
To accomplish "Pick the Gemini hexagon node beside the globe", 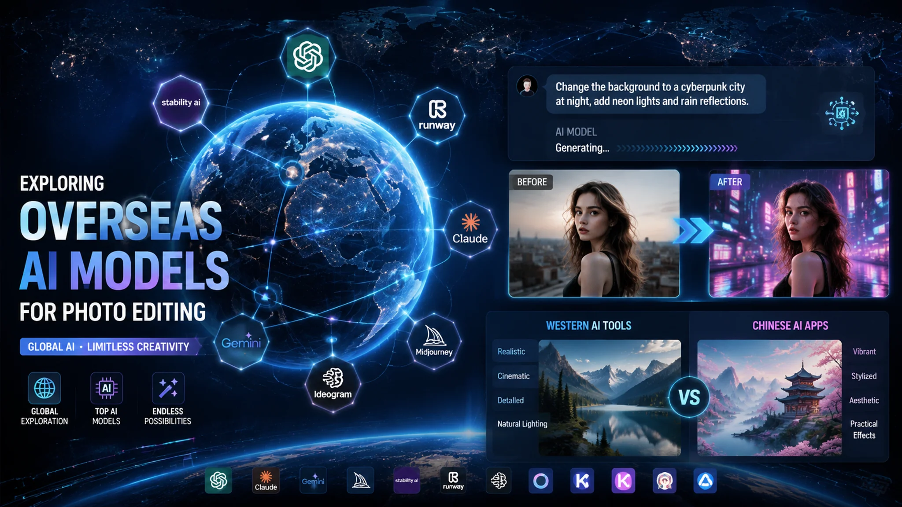I will [241, 342].
